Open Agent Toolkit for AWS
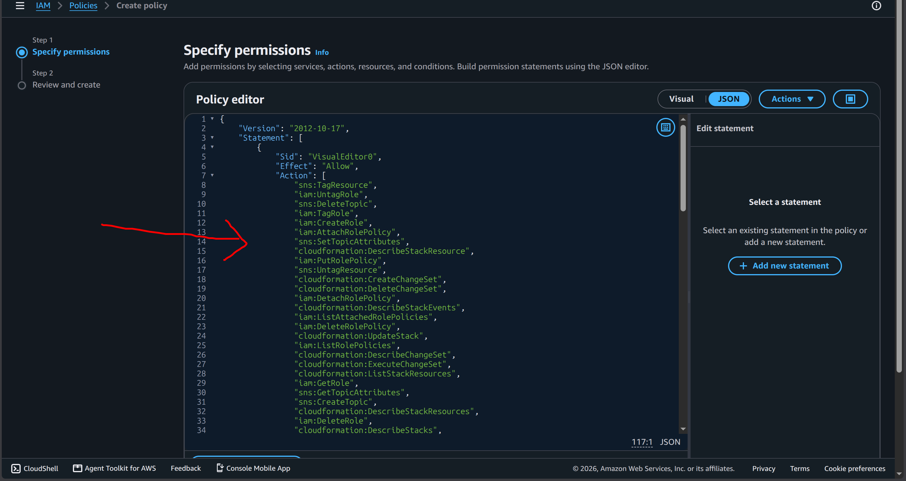Viewport: 906px width, 481px height. tap(114, 468)
